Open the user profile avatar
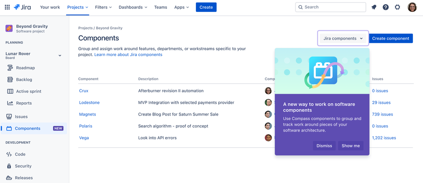Screen dimensions: 423x183 click(412, 7)
